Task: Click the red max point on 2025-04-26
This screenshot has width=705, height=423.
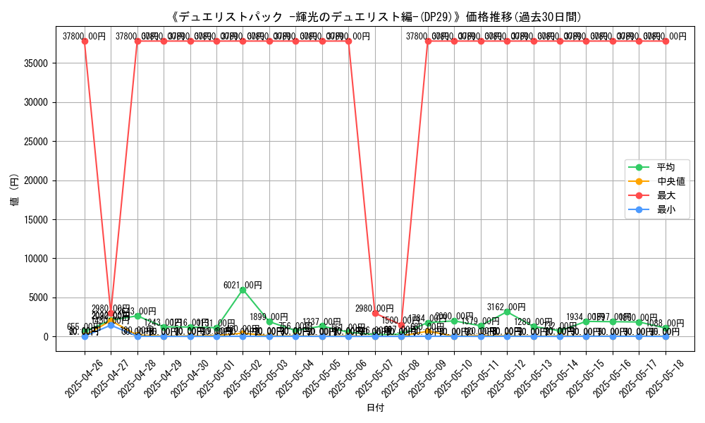Action: (85, 41)
